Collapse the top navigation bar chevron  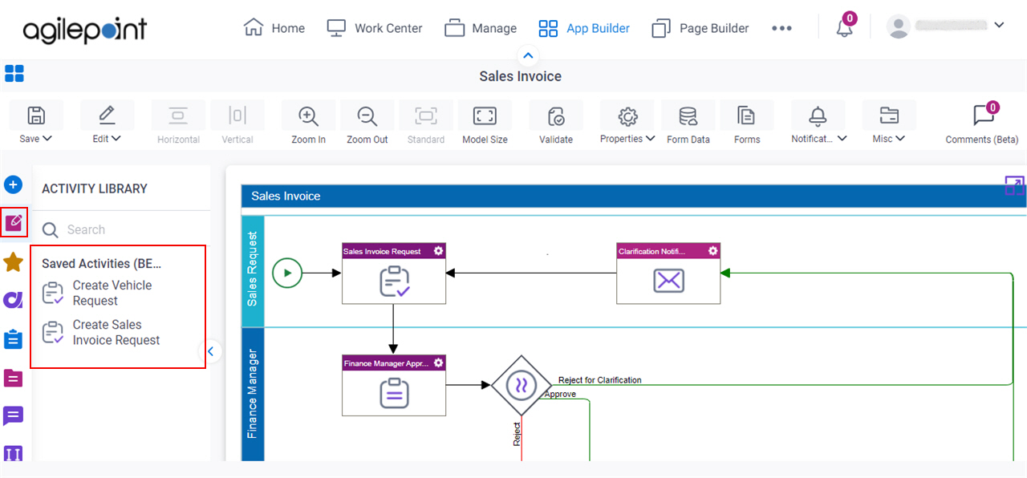(x=528, y=55)
